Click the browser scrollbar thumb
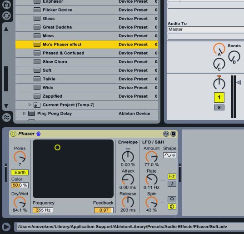The image size is (244, 234). coord(6,79)
